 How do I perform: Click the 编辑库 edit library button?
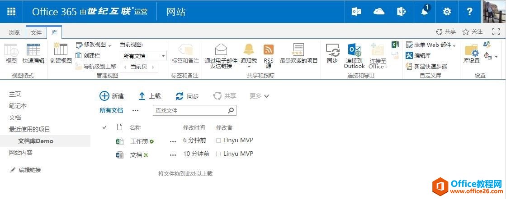(x=418, y=55)
